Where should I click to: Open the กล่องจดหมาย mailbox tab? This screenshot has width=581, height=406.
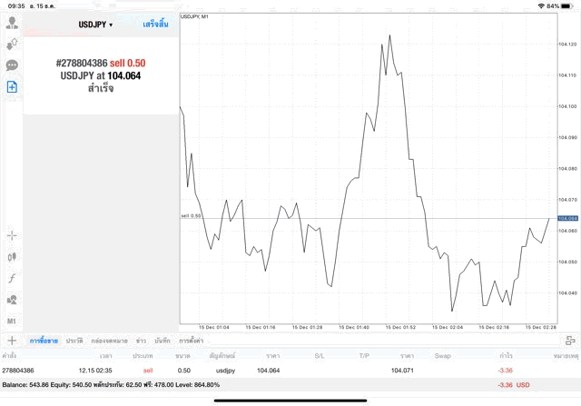(x=109, y=341)
